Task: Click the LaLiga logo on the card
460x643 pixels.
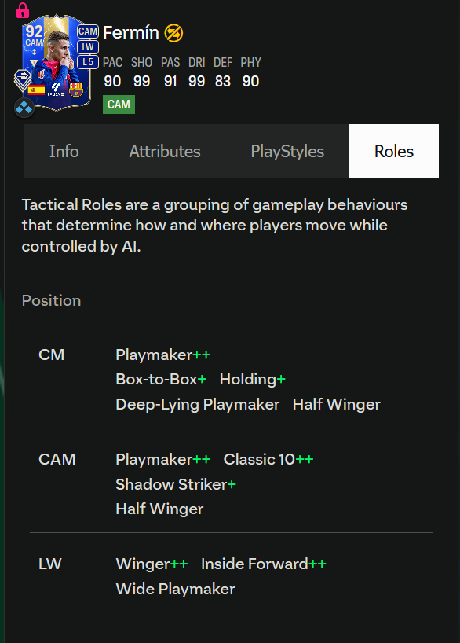Action: click(x=56, y=90)
